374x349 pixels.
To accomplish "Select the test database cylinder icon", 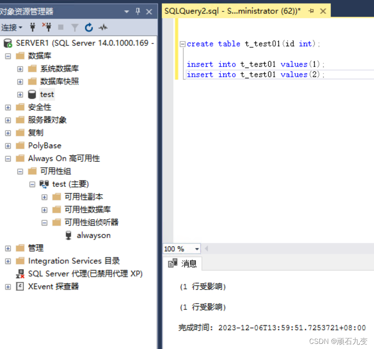I will (32, 94).
